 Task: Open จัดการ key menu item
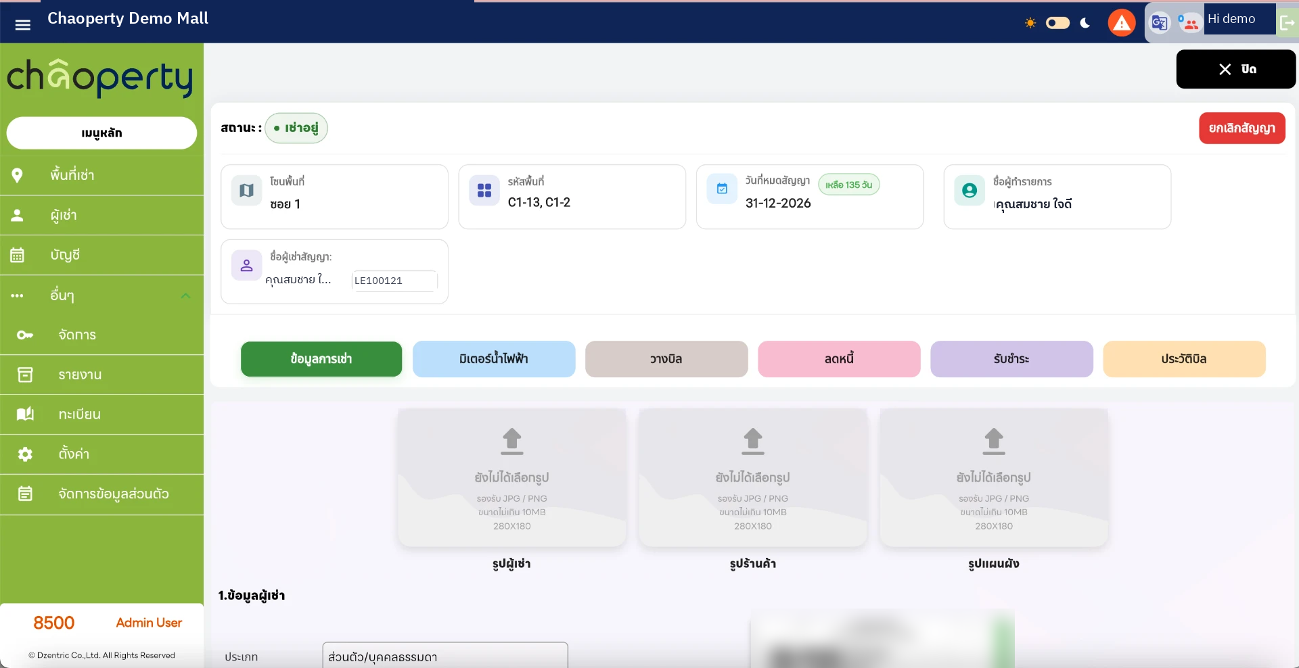pyautogui.click(x=101, y=335)
